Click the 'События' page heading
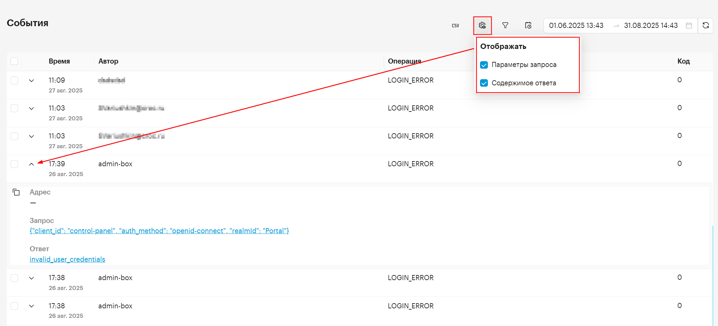 click(x=28, y=23)
